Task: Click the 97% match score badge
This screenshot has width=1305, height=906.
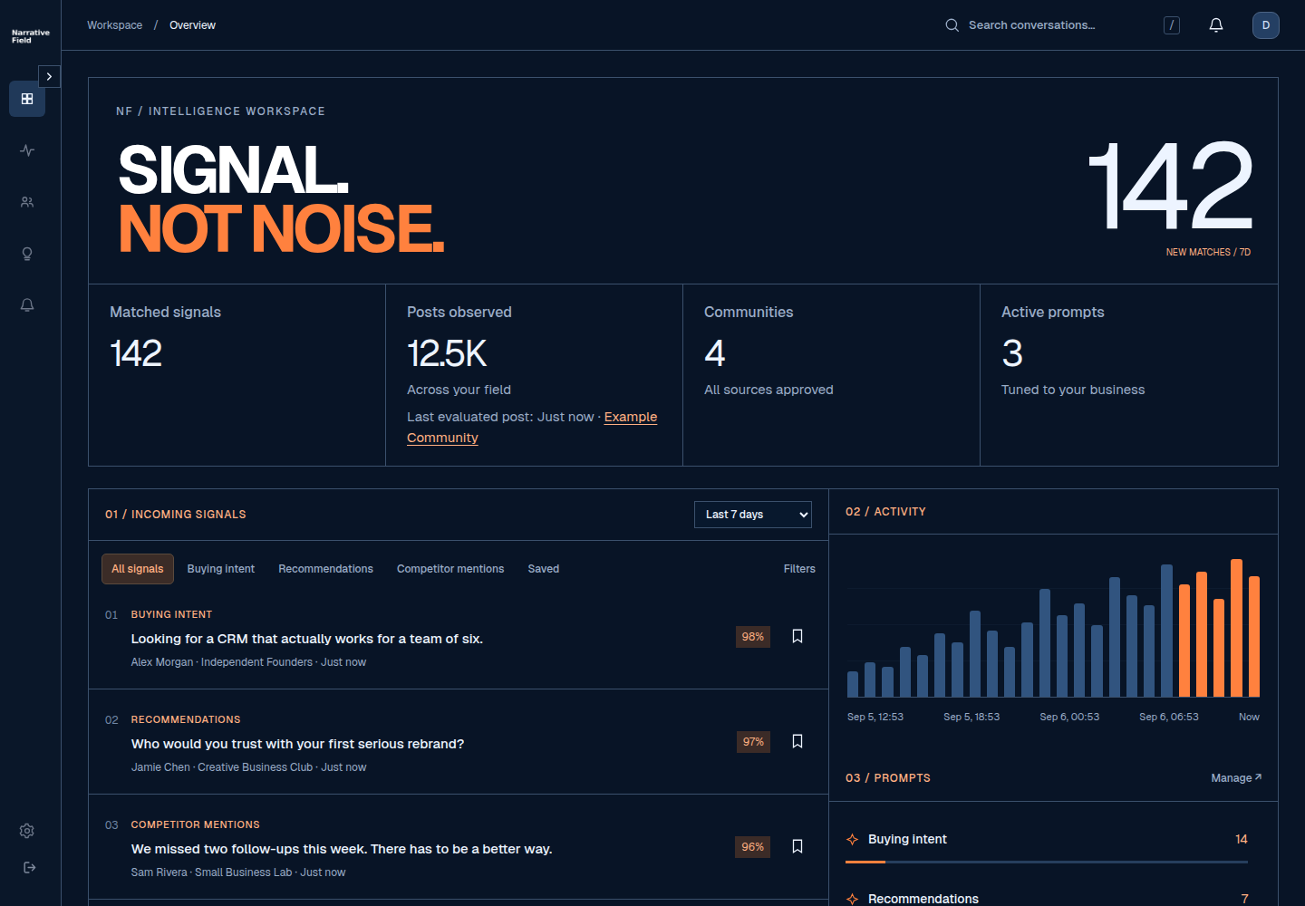Action: coord(753,742)
